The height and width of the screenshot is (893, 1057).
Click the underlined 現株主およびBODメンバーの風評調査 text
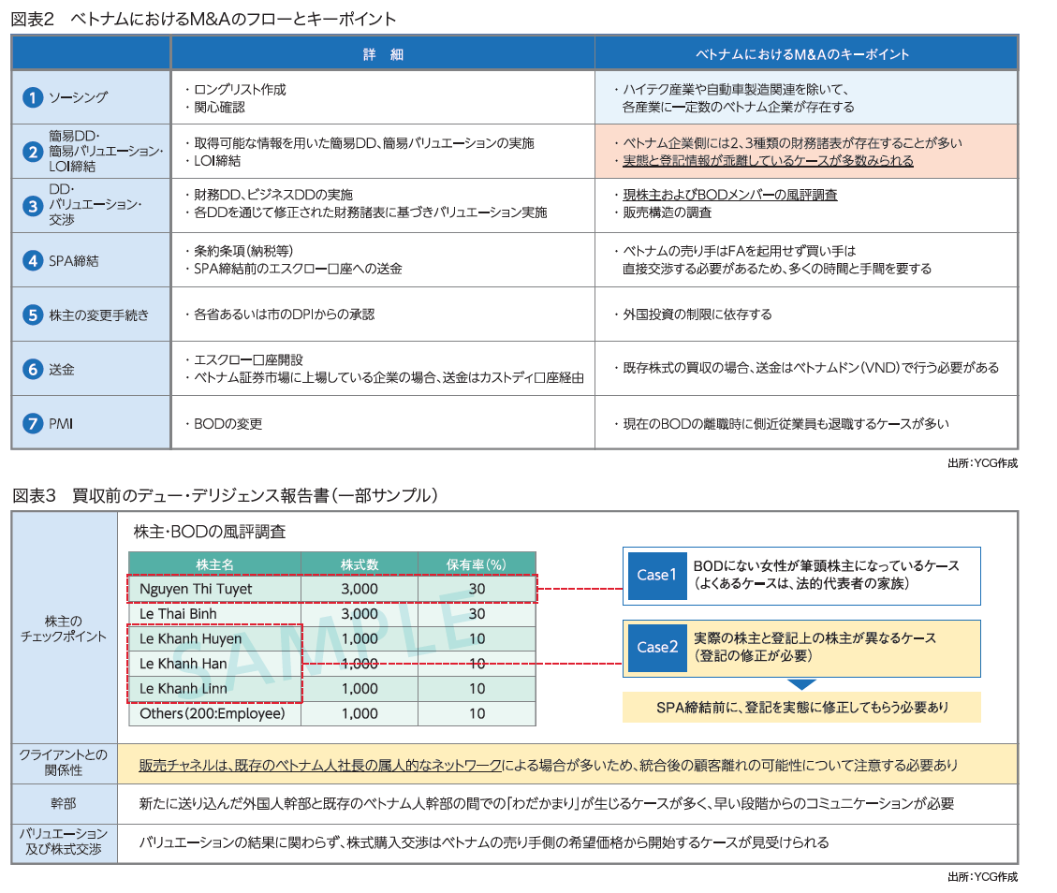click(729, 195)
